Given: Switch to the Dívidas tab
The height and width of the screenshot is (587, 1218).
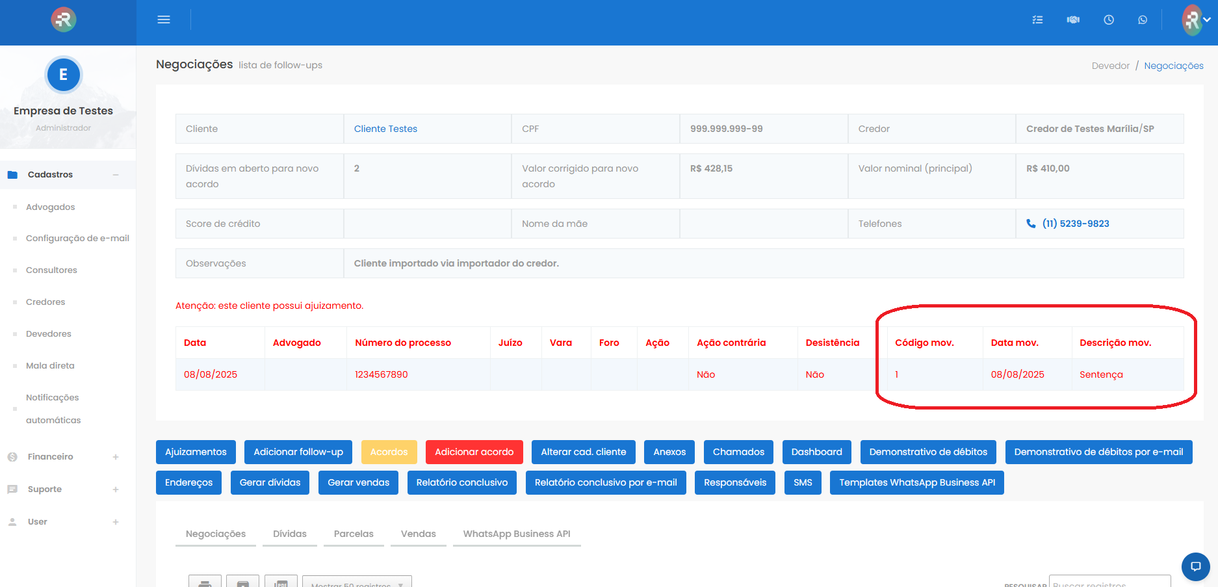Looking at the screenshot, I should click(289, 534).
